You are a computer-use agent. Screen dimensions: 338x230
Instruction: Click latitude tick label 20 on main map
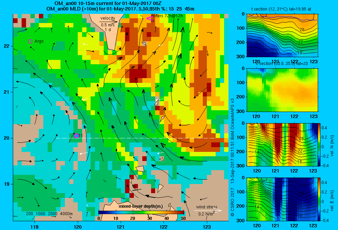coord(6,138)
